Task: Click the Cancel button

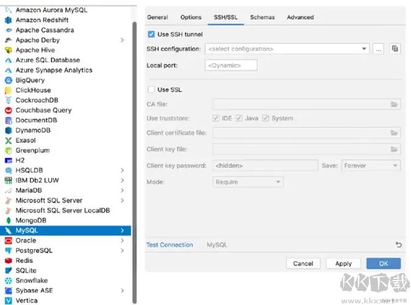Action: 303,264
